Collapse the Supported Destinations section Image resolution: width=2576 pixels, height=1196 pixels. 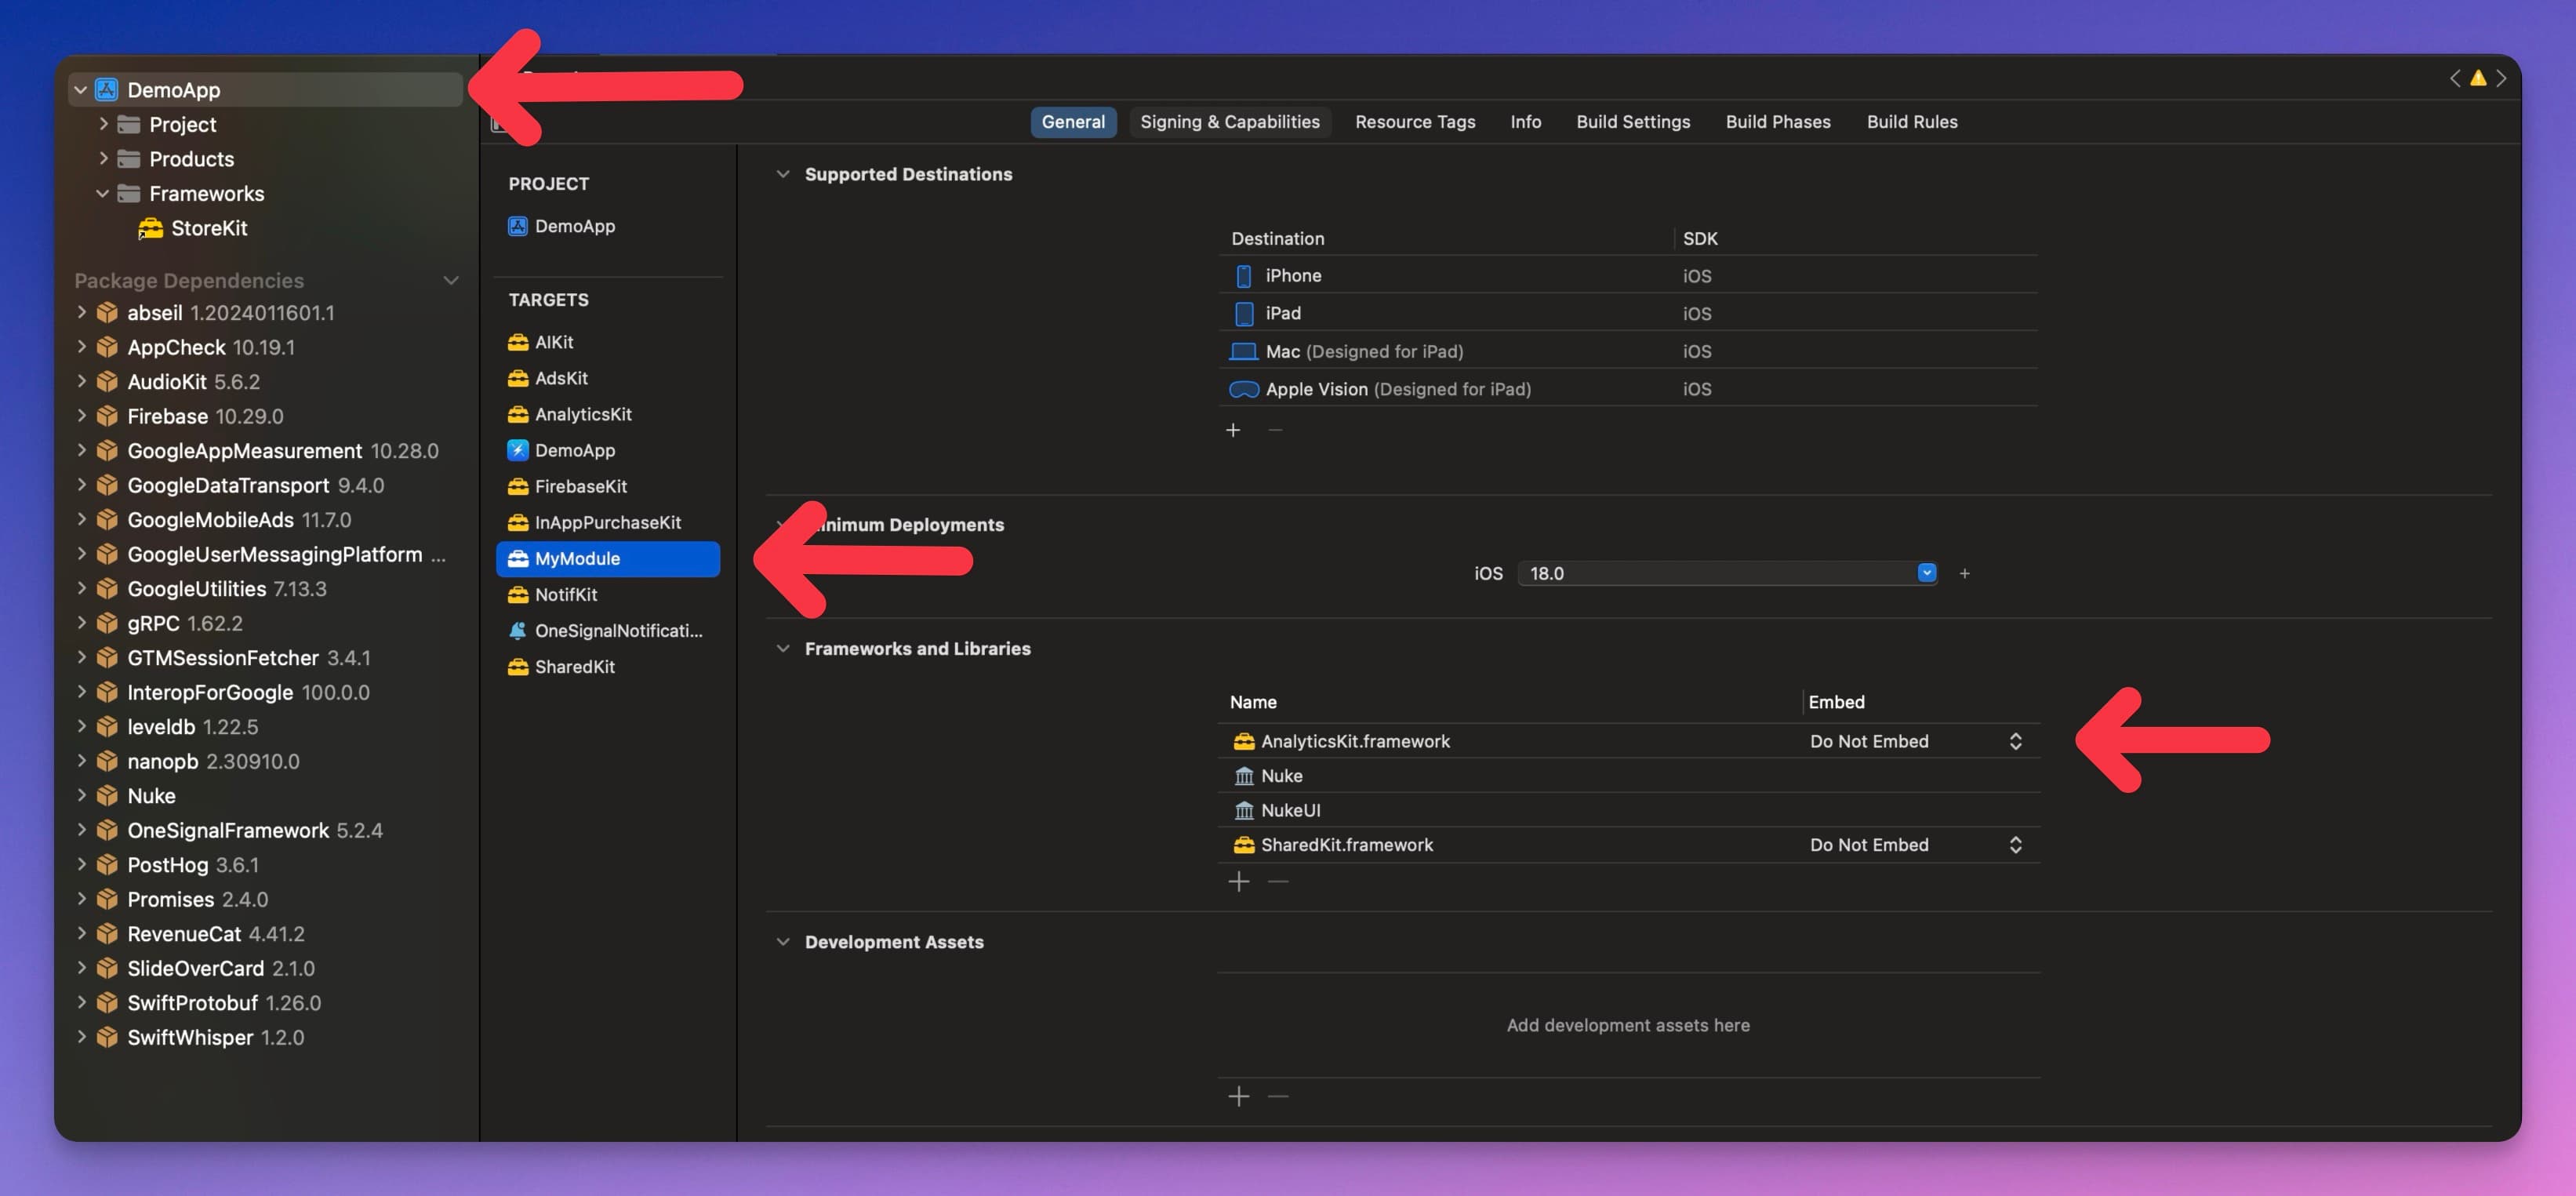coord(782,174)
